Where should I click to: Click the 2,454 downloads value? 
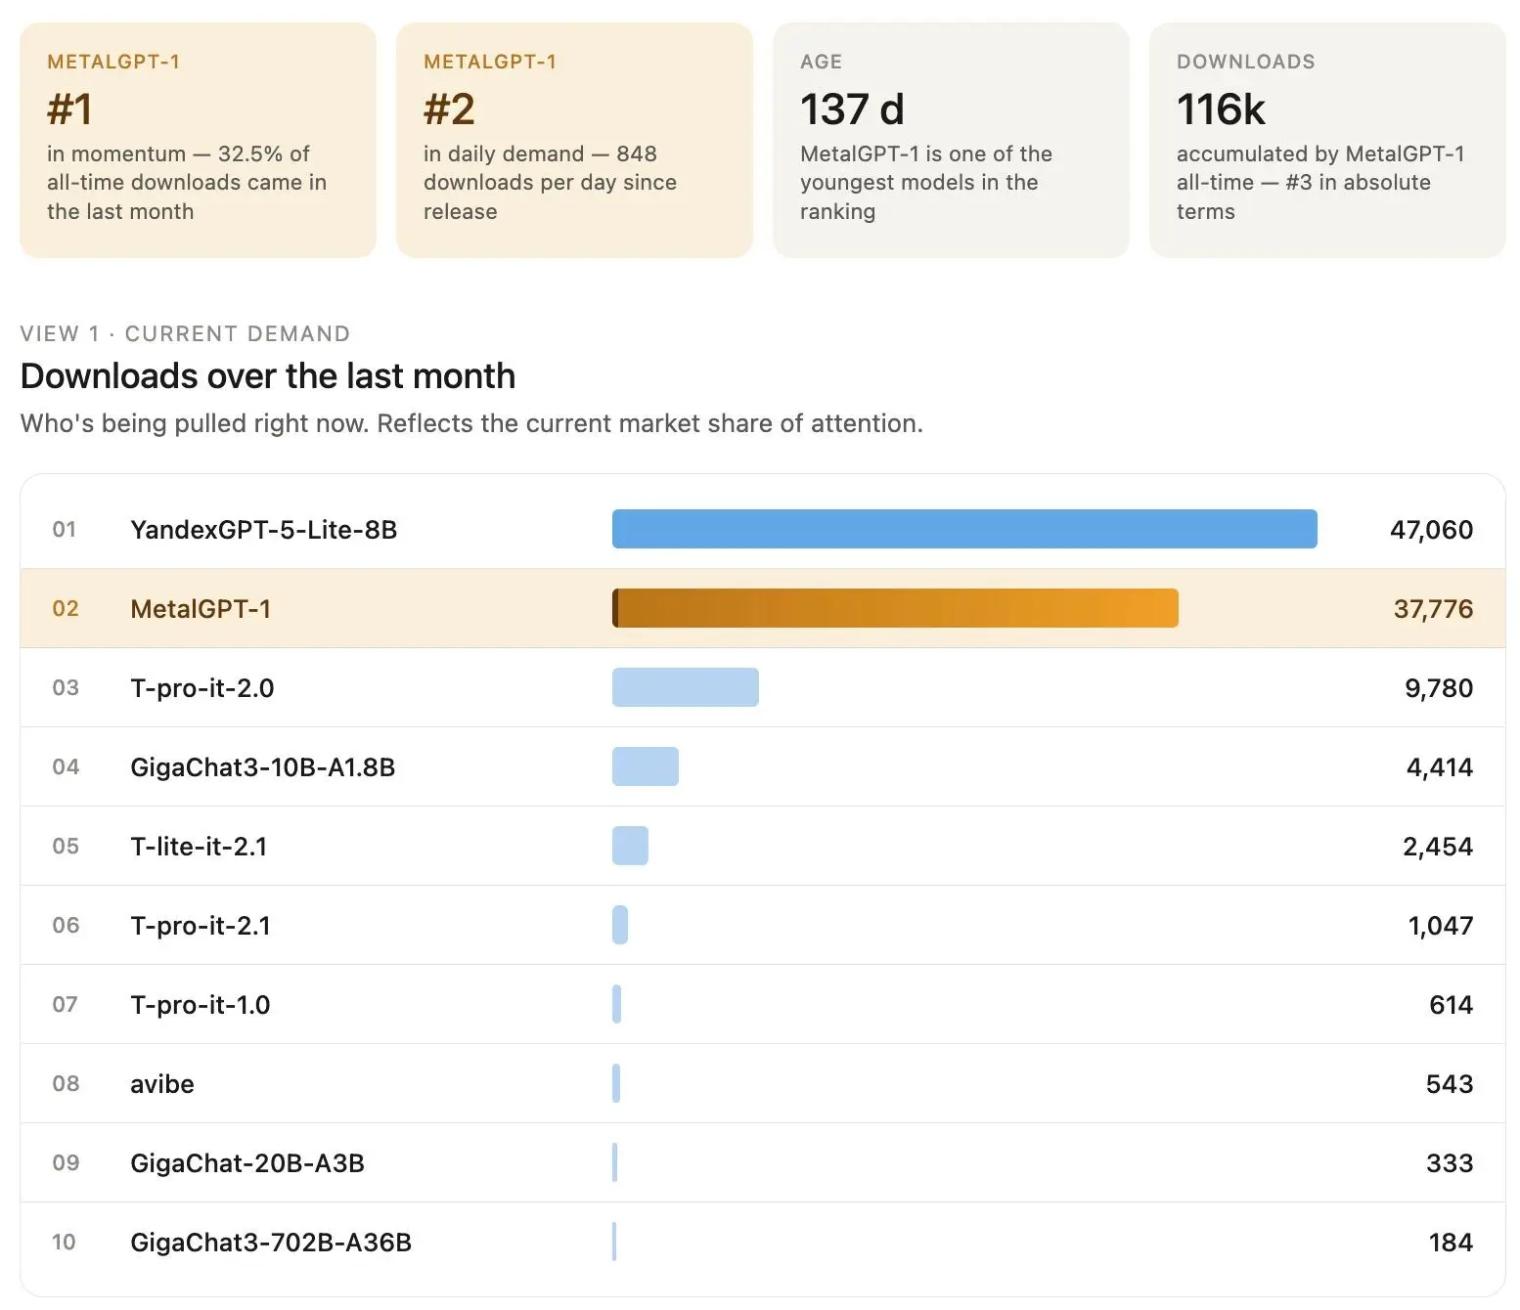(1438, 847)
